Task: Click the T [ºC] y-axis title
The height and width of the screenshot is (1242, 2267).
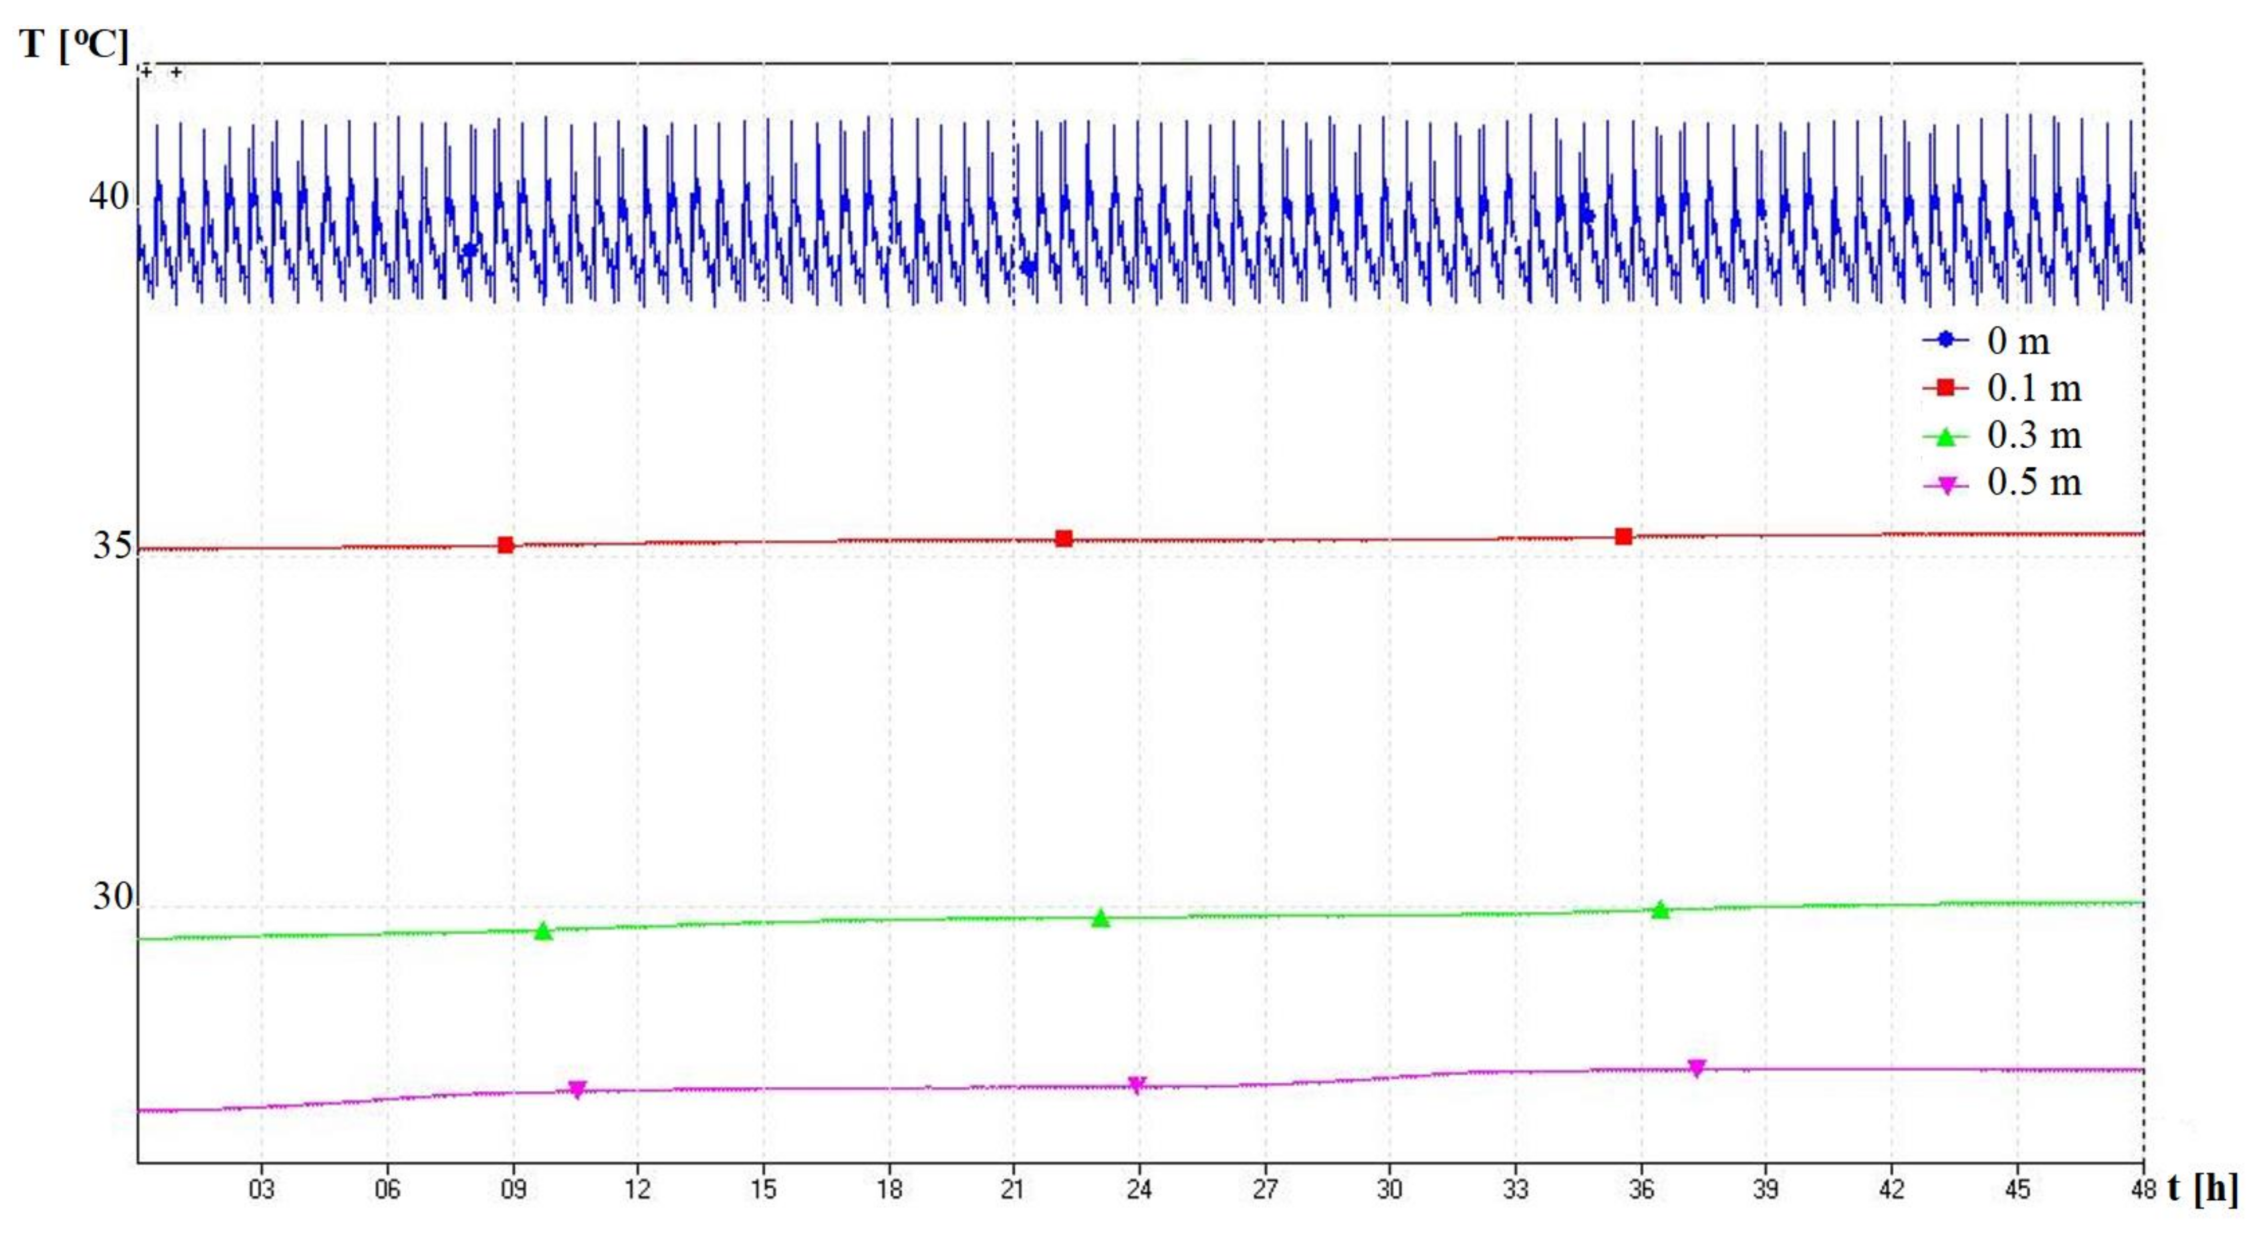Action: [x=74, y=44]
